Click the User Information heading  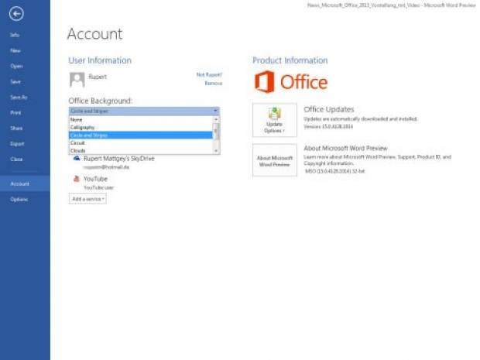[x=100, y=60]
